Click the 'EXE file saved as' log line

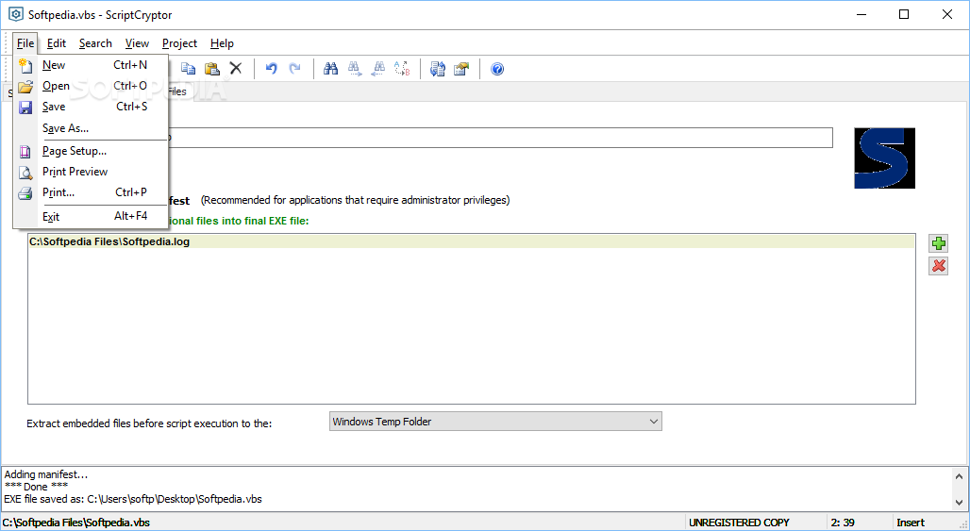133,499
